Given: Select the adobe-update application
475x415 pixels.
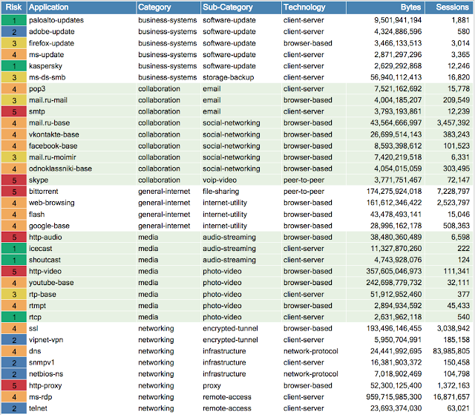Looking at the screenshot, I should click(x=52, y=32).
